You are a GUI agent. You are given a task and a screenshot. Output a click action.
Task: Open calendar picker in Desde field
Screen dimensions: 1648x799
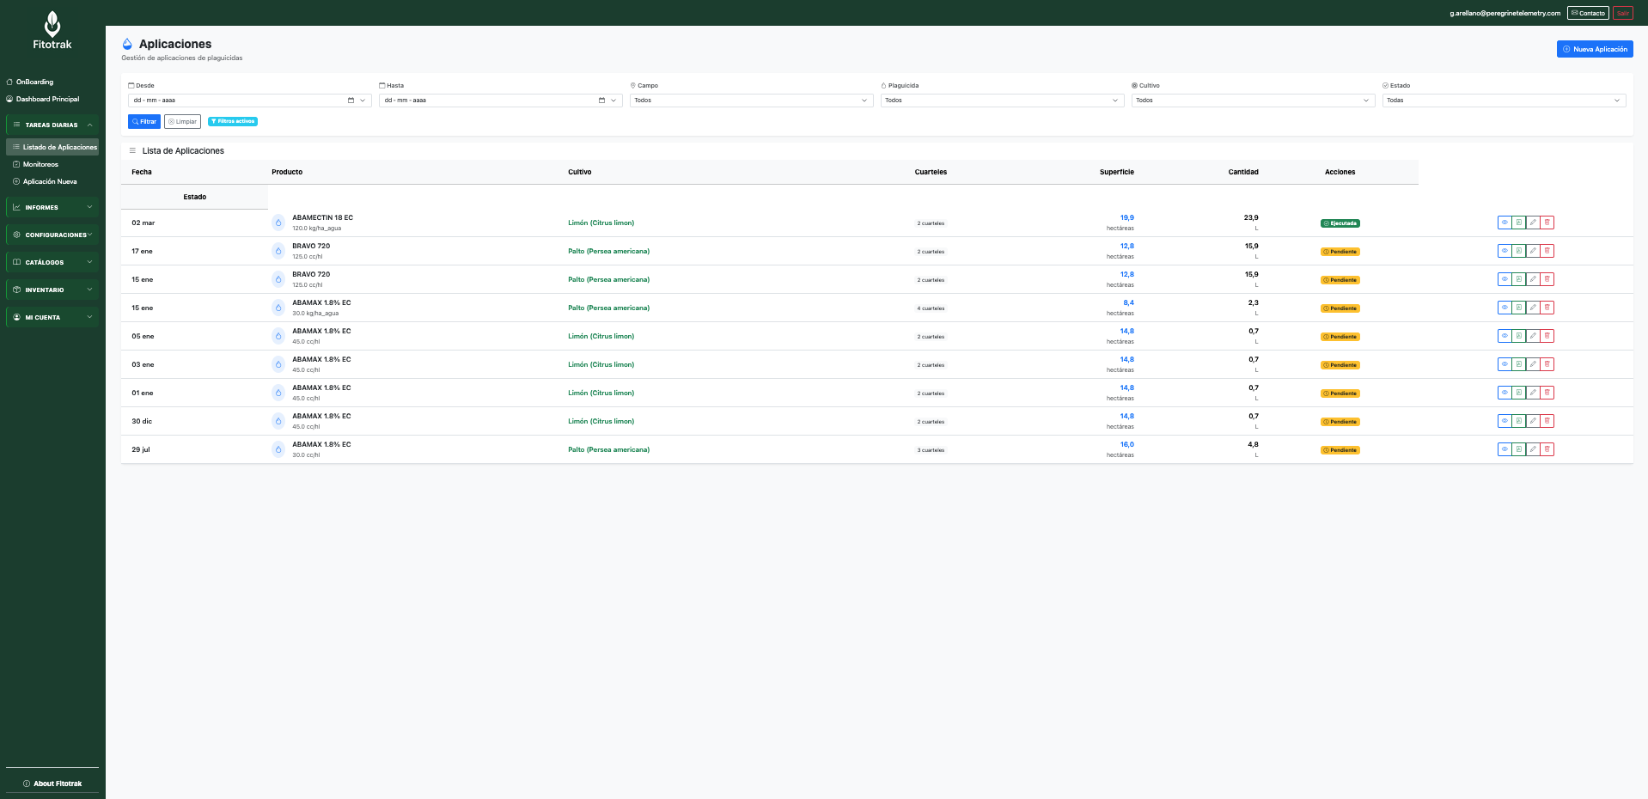click(351, 101)
